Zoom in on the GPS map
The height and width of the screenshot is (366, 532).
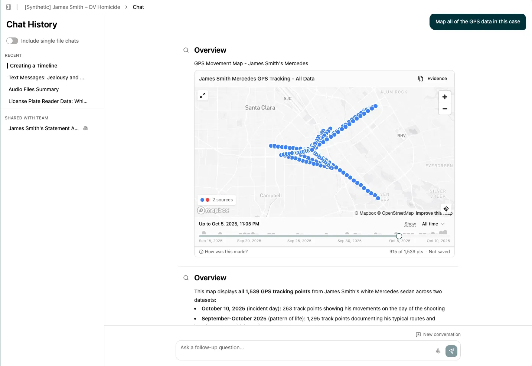click(444, 96)
